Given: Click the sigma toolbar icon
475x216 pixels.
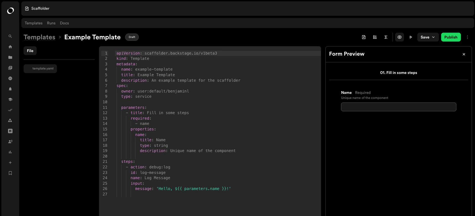Looking at the screenshot, I should click(x=386, y=37).
